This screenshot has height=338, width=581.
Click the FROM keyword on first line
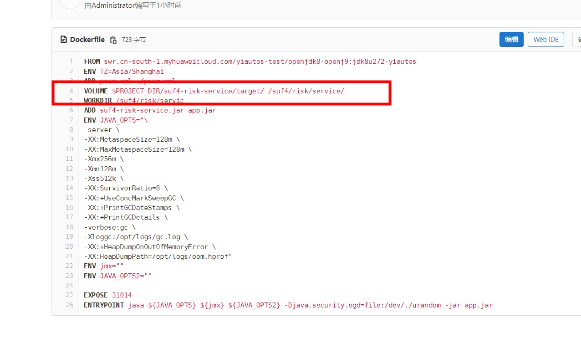[92, 61]
